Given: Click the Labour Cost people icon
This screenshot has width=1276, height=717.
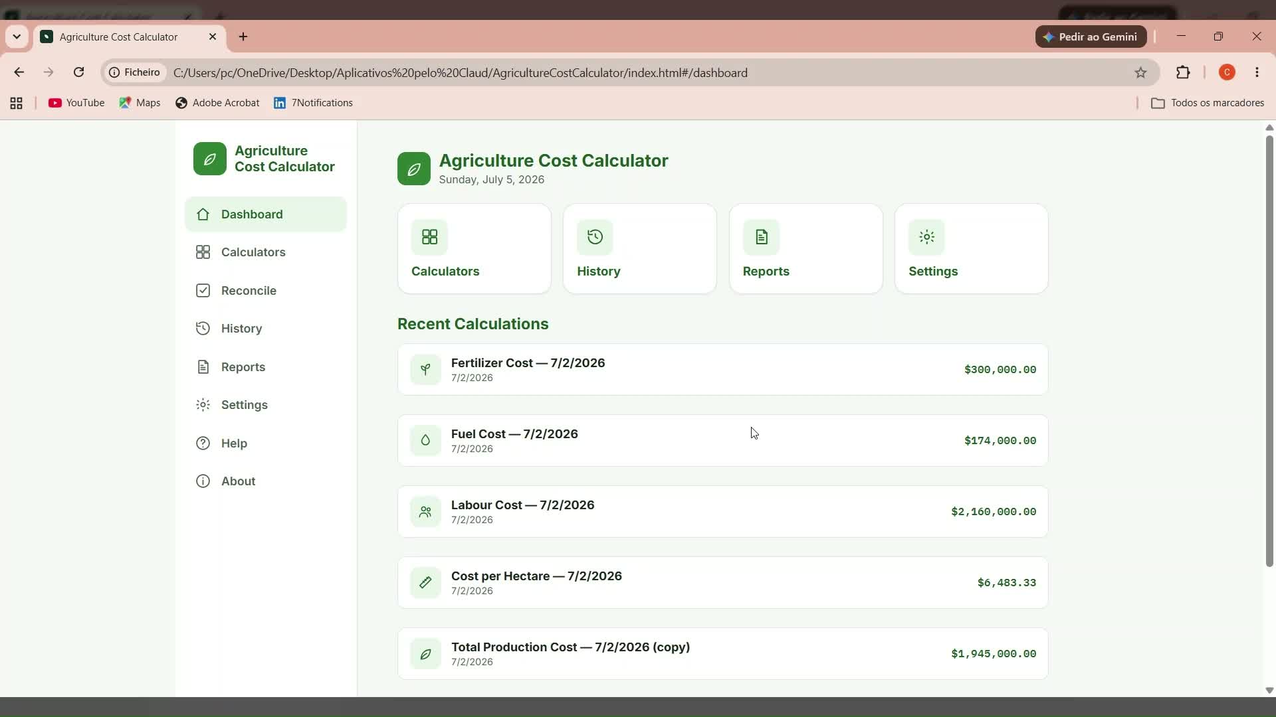Looking at the screenshot, I should pos(425,512).
